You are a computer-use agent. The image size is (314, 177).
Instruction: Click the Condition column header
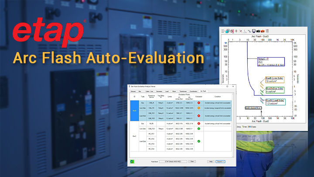218,97
